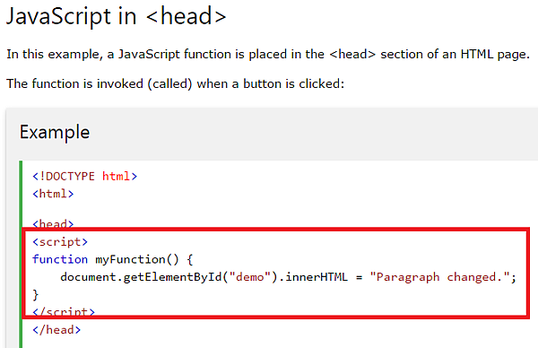538x348 pixels.
Task: Click the "JavaScript in <head>" heading
Action: (x=117, y=16)
